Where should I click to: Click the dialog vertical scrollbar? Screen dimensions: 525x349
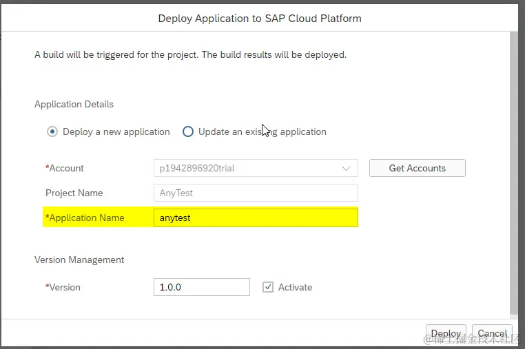pos(513,173)
